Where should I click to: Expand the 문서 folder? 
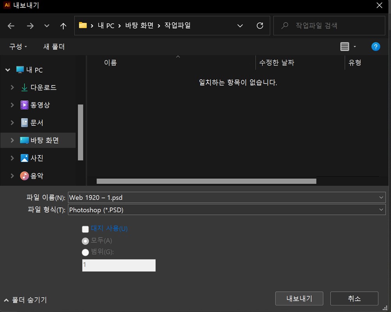(x=12, y=123)
